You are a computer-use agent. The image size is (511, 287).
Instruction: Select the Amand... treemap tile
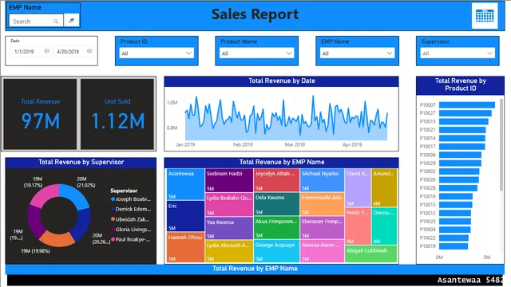(384, 188)
